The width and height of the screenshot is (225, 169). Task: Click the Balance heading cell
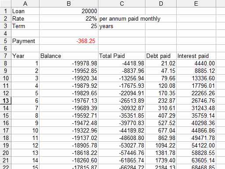[x=69, y=56]
